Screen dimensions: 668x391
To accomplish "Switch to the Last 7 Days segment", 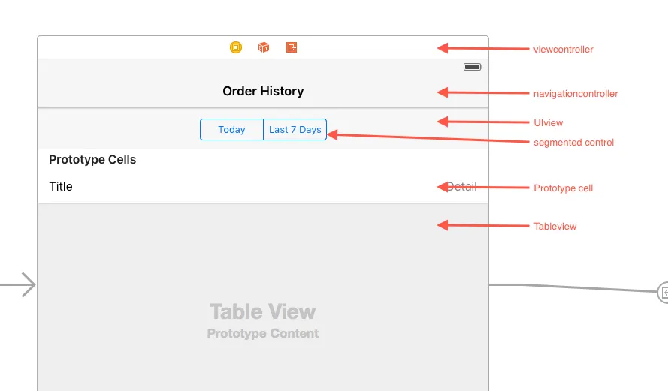I will [295, 130].
